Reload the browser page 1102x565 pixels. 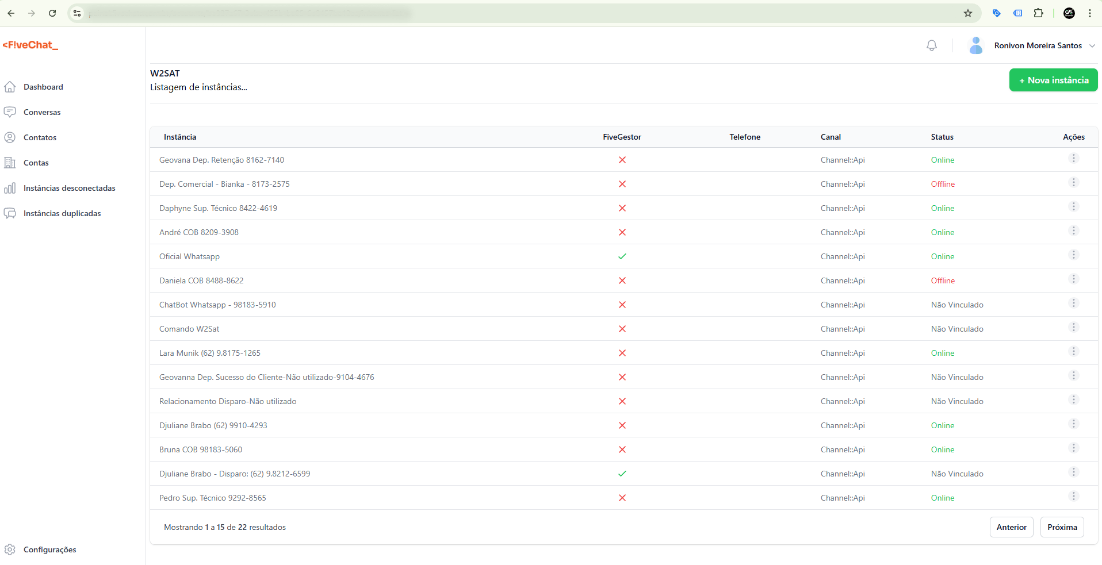point(52,13)
